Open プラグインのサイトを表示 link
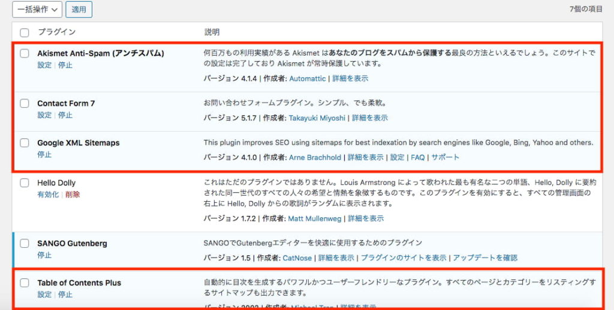614x310 pixels. tap(404, 257)
